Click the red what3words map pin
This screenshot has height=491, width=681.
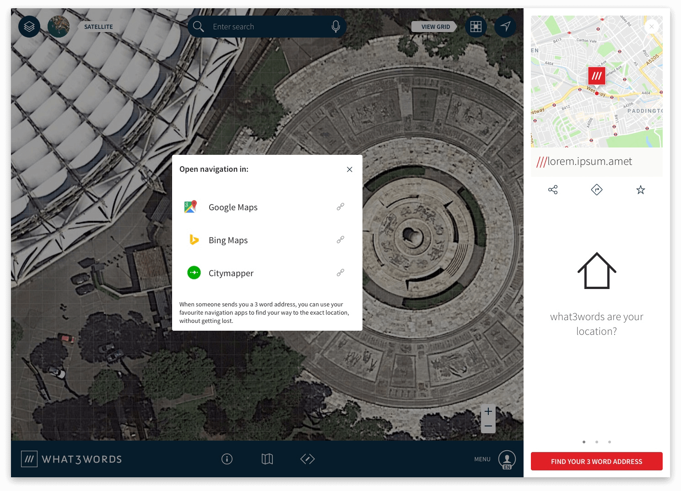596,76
